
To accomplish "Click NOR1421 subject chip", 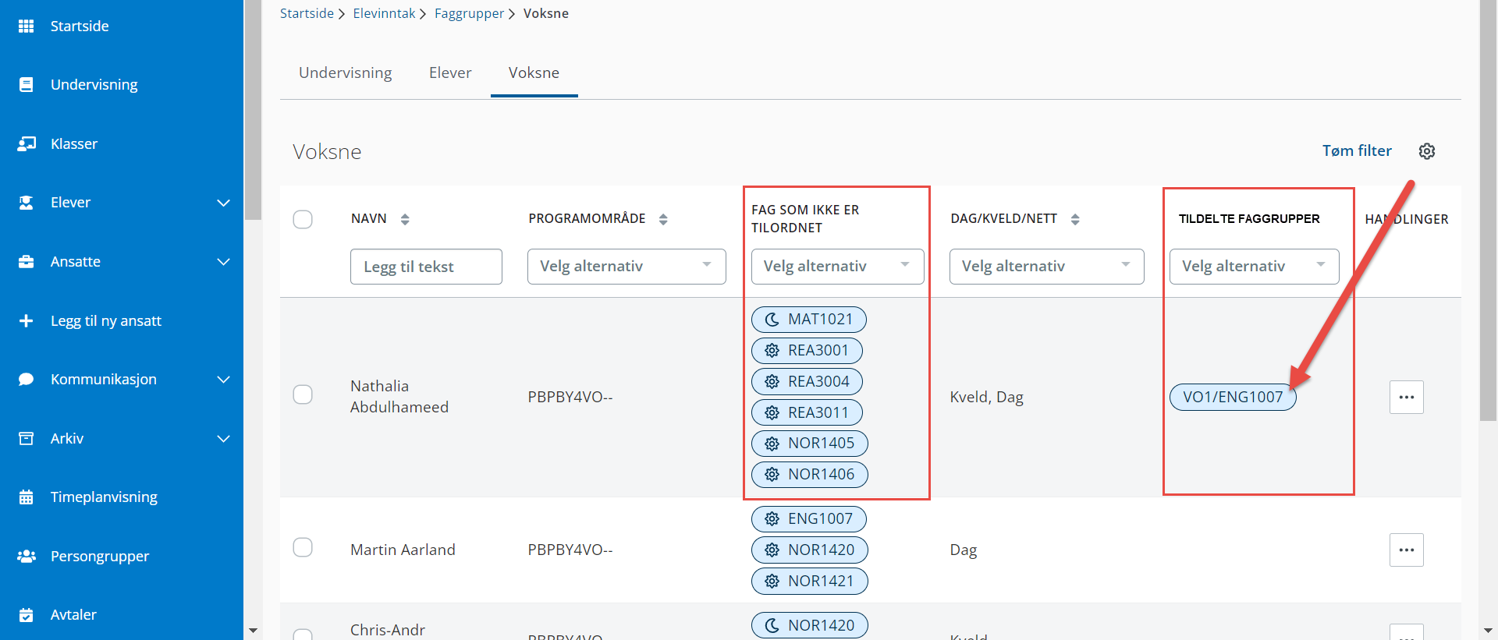I will [x=809, y=582].
